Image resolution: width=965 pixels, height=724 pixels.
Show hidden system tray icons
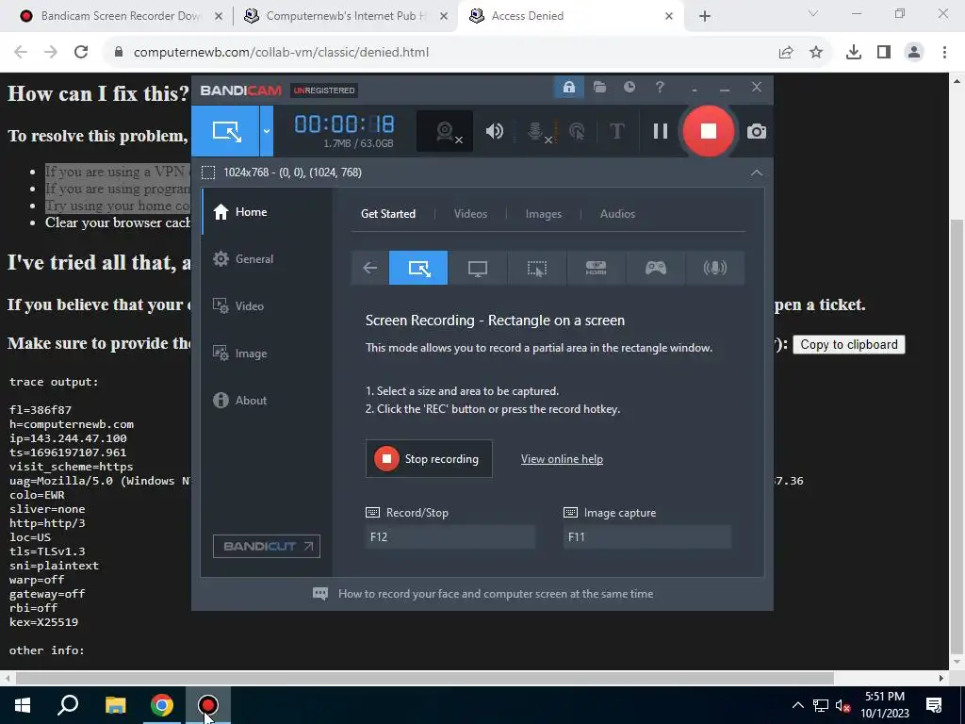pos(797,705)
